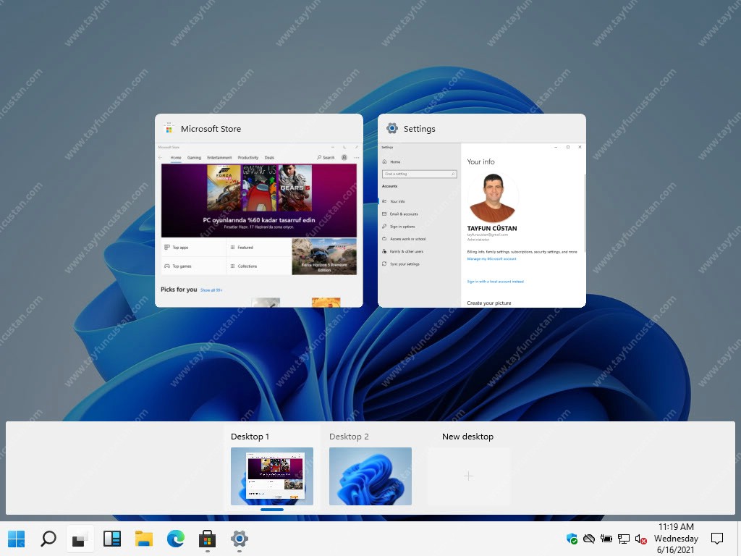Open the Widgets panel from the taskbar
The height and width of the screenshot is (556, 741).
[112, 539]
